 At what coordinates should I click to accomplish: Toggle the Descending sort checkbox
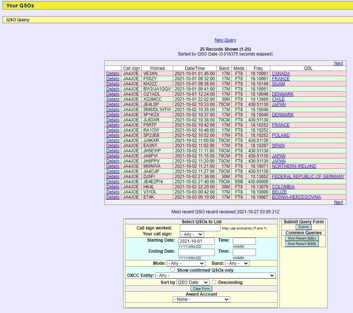click(x=214, y=282)
